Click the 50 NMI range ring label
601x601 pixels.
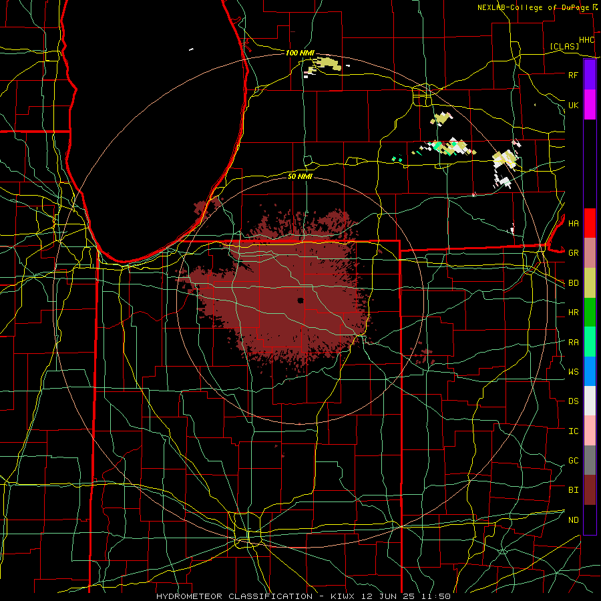[x=300, y=176]
